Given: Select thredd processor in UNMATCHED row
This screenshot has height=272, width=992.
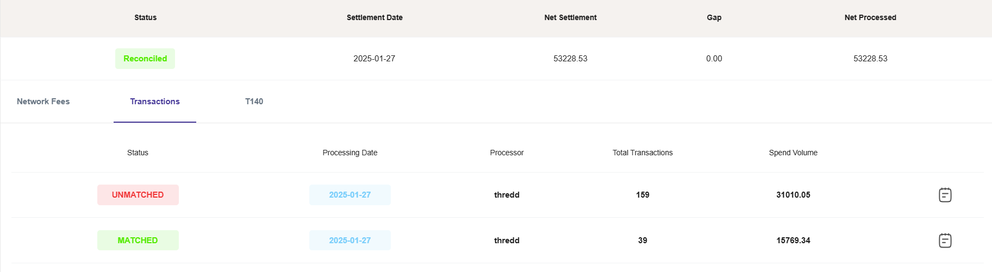Looking at the screenshot, I should [x=507, y=195].
